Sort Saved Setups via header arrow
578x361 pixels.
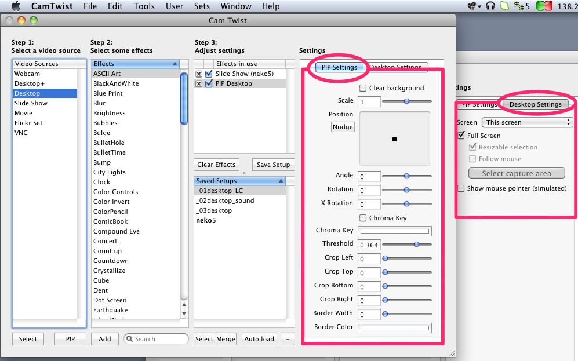coord(281,181)
